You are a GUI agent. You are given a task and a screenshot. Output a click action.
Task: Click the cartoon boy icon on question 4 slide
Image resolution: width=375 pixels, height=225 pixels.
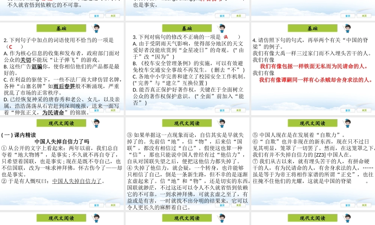pyautogui.click(x=348, y=28)
